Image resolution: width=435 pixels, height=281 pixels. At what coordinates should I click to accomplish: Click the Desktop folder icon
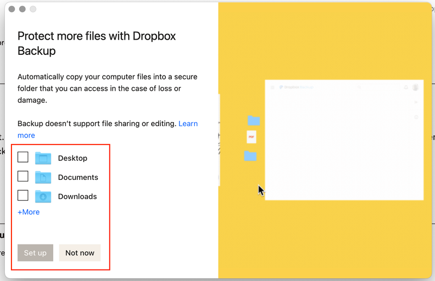43,158
